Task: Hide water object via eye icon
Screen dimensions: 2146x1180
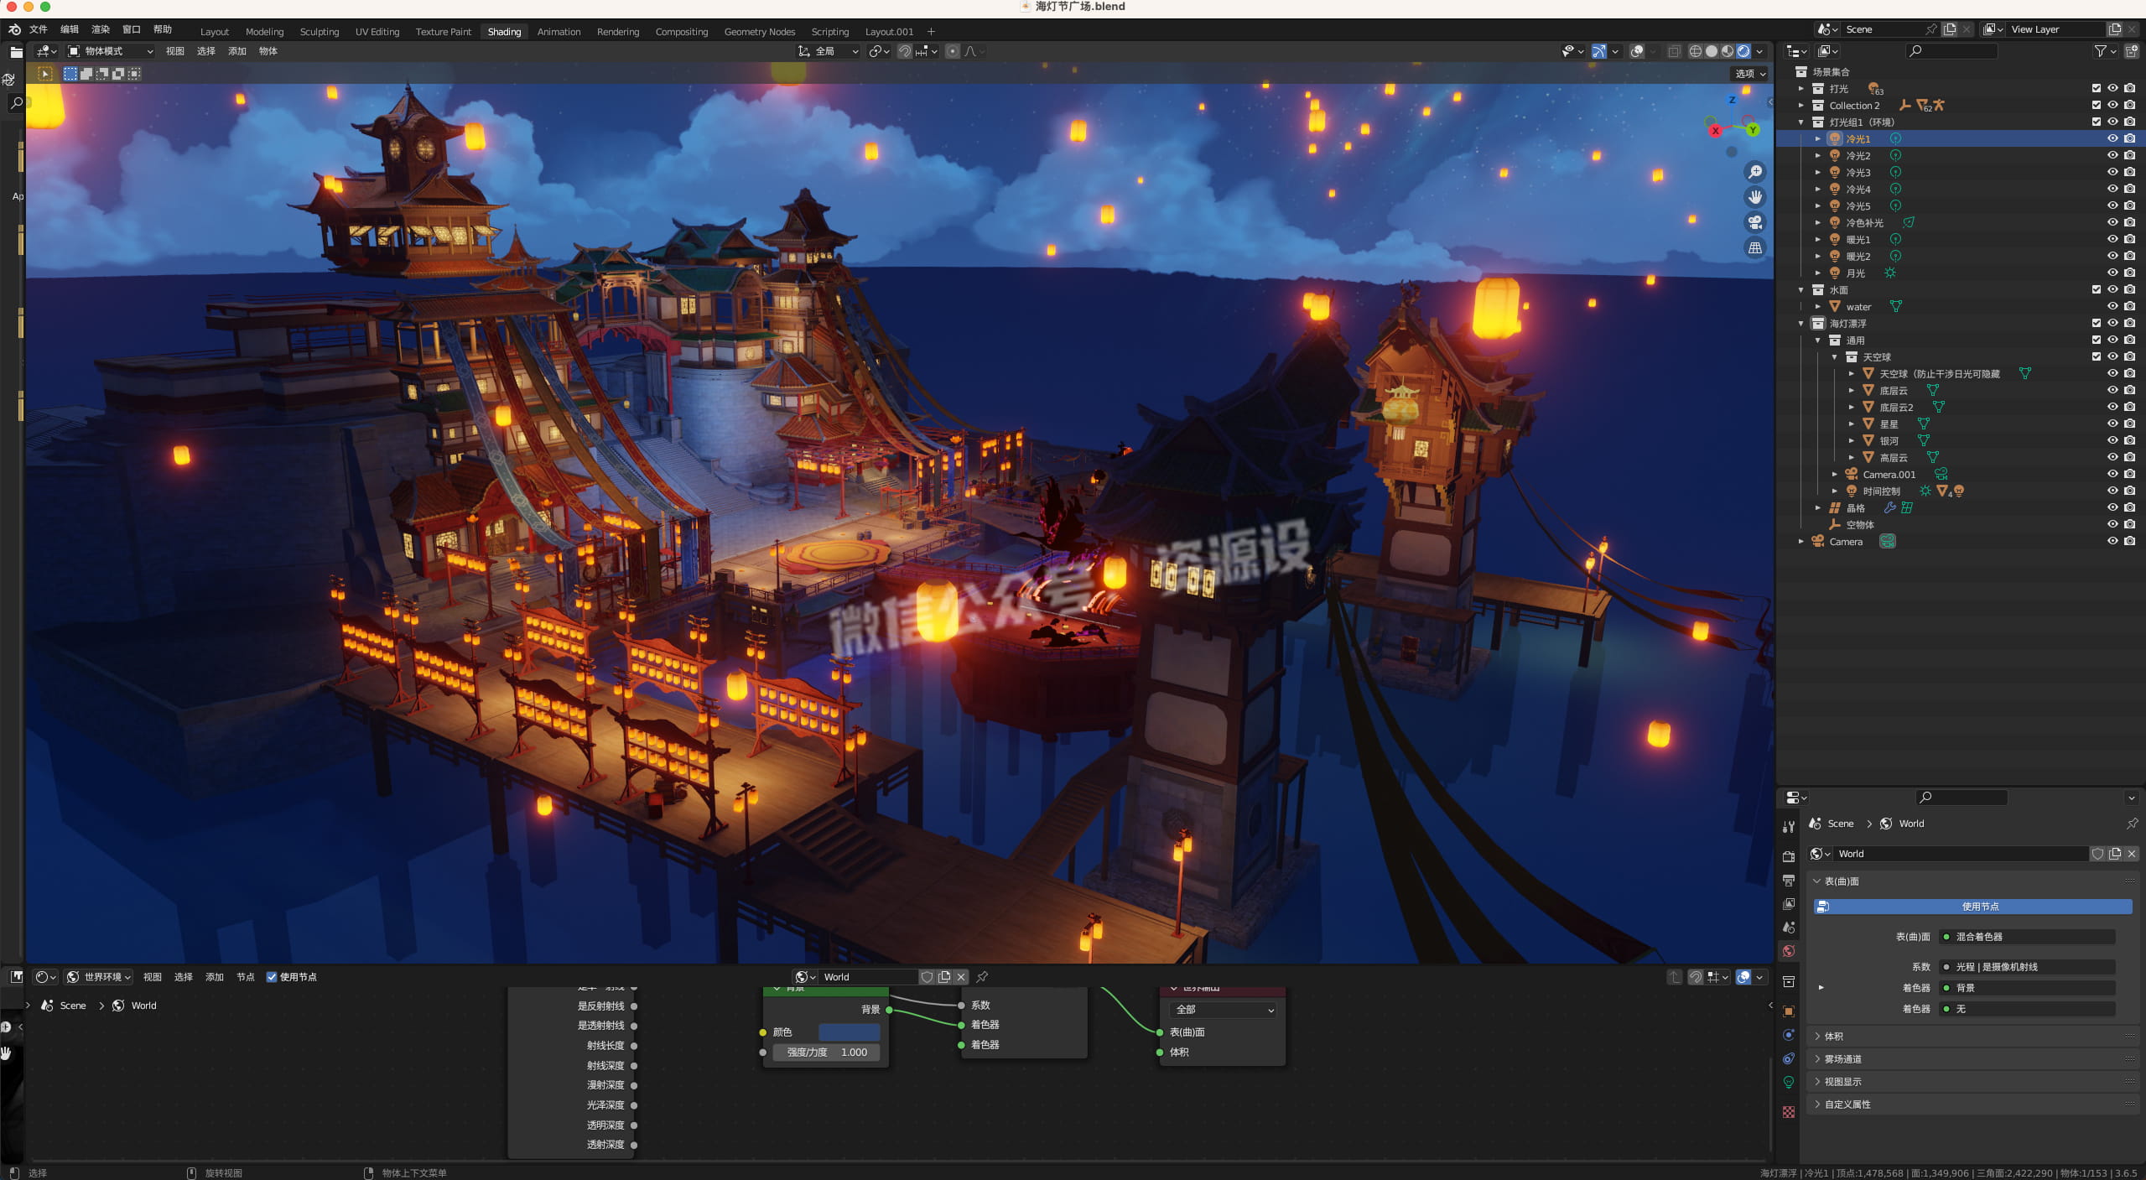Action: coord(2112,307)
